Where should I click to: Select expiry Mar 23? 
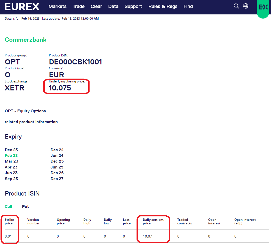[11, 161]
